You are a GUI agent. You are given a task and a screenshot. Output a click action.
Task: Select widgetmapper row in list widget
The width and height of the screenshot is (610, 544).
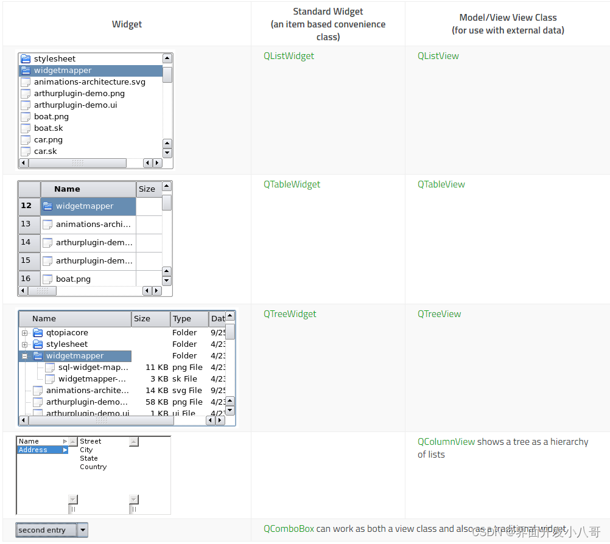[x=91, y=71]
